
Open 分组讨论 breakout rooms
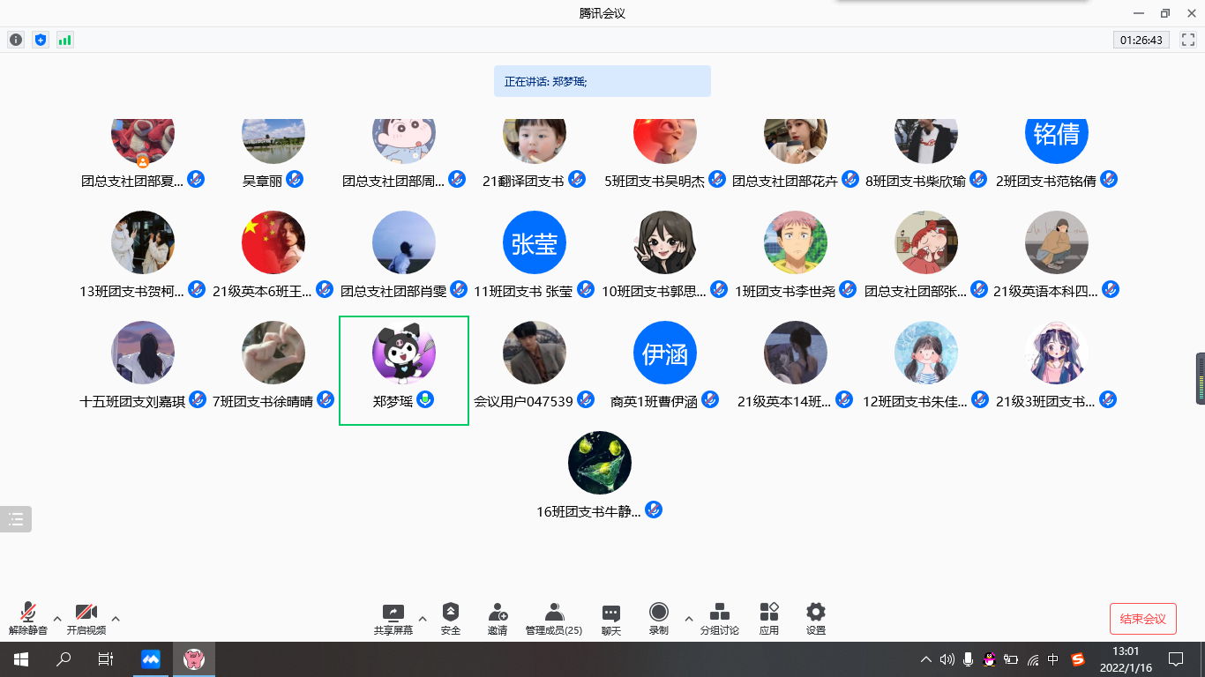(720, 619)
